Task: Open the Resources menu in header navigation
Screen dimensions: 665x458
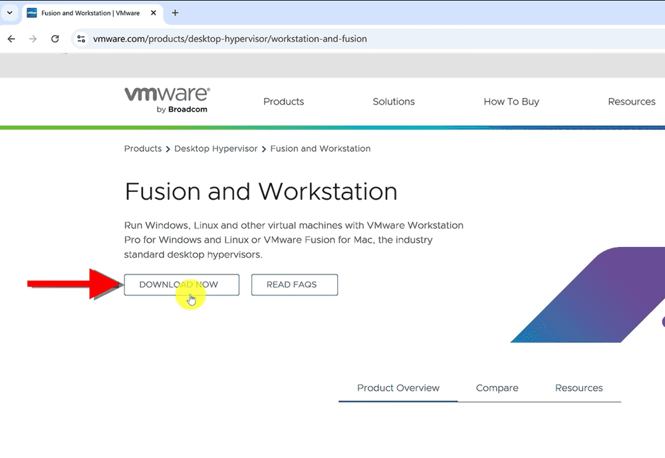Action: (x=631, y=102)
